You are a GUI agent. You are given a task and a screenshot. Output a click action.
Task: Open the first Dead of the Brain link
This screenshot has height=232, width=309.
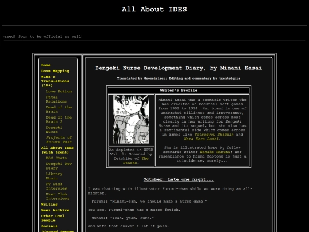(x=59, y=109)
